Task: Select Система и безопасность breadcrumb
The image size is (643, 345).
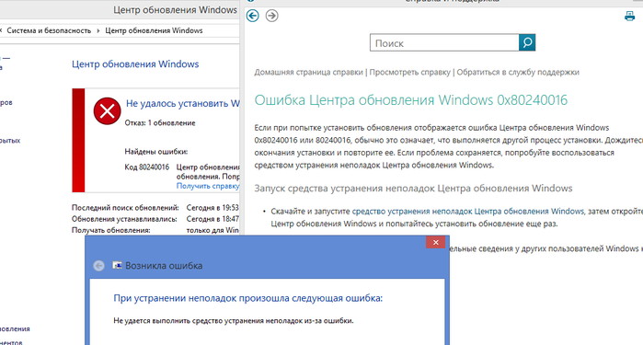Action: (x=49, y=30)
